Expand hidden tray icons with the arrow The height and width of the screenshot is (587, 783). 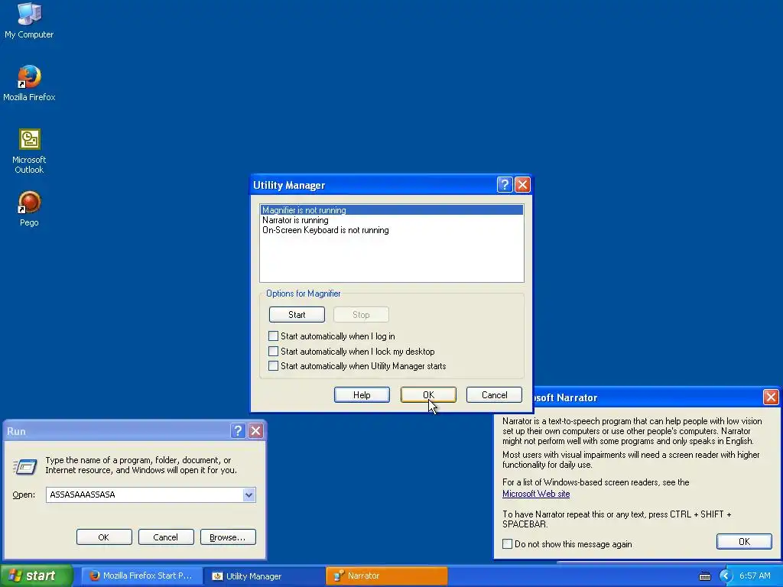[x=726, y=576]
